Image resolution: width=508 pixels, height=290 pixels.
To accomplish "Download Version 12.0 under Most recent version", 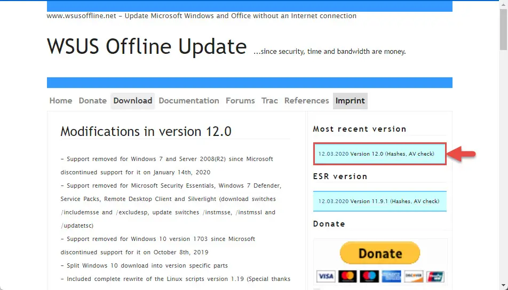I will (x=367, y=154).
